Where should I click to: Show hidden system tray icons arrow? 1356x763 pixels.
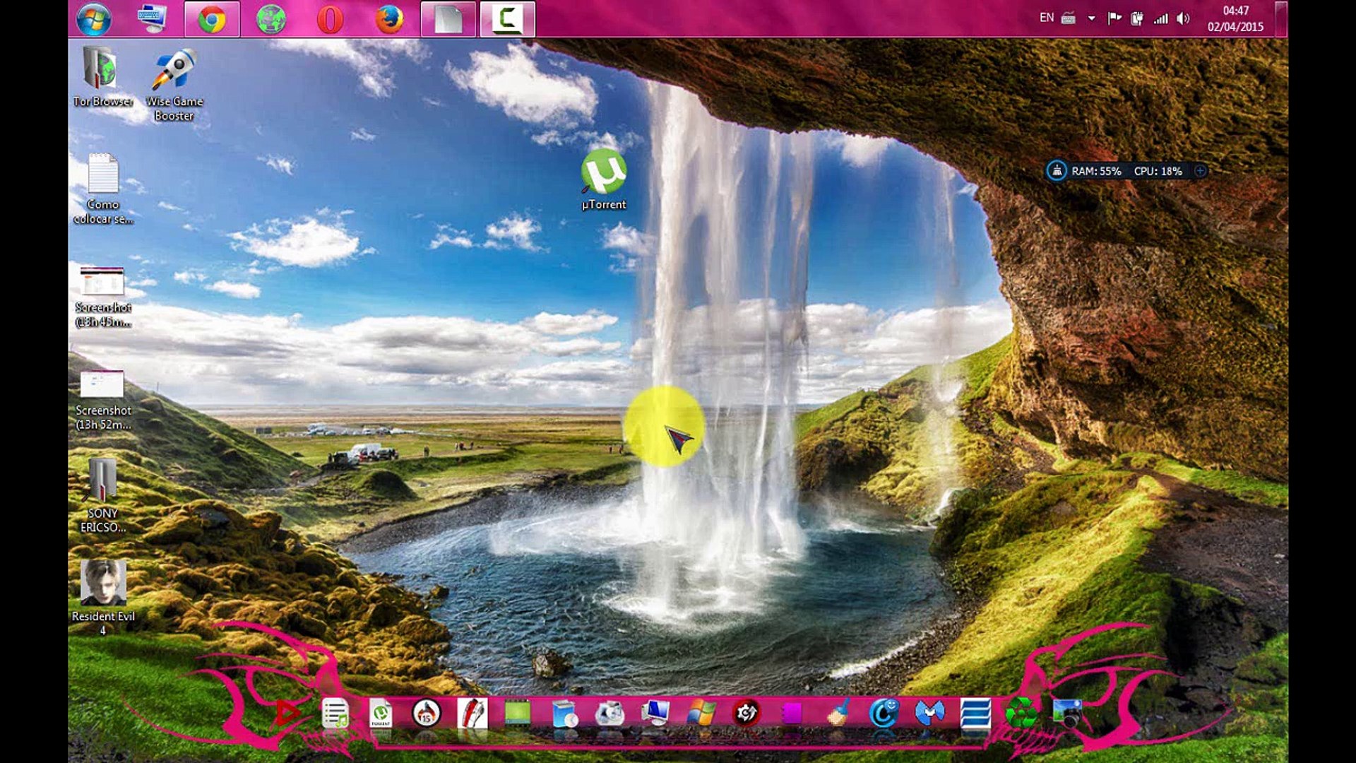coord(1091,18)
